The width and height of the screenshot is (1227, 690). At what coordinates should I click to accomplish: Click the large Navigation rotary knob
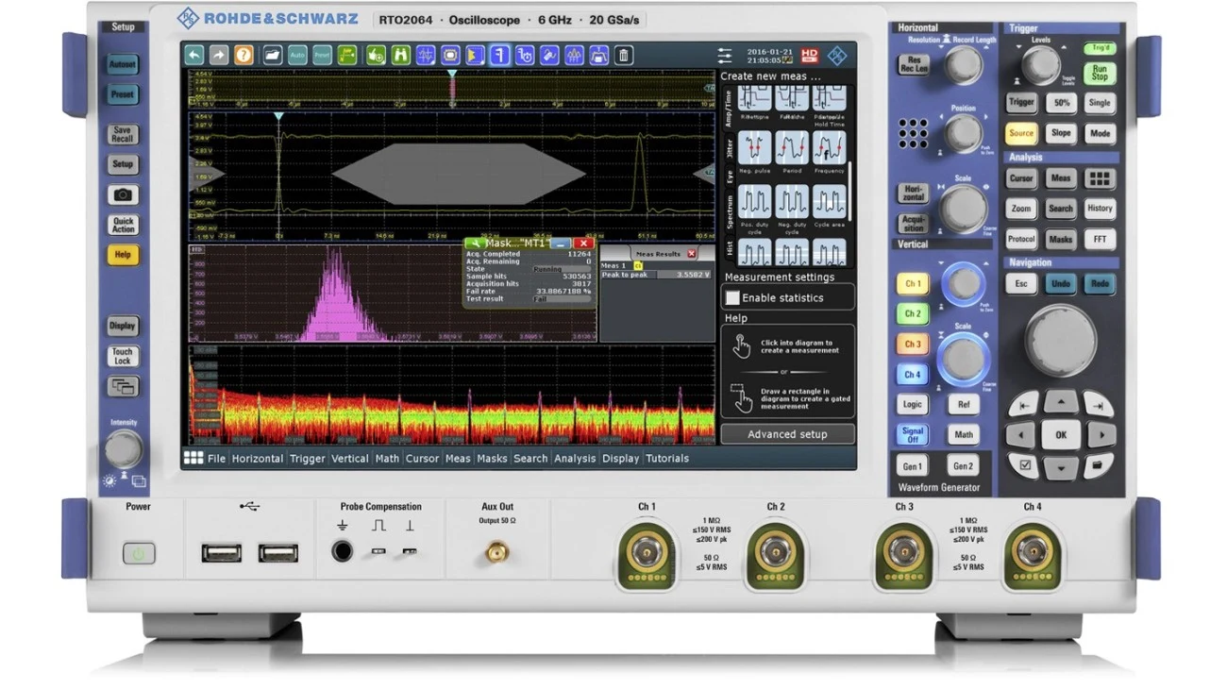tap(1061, 340)
